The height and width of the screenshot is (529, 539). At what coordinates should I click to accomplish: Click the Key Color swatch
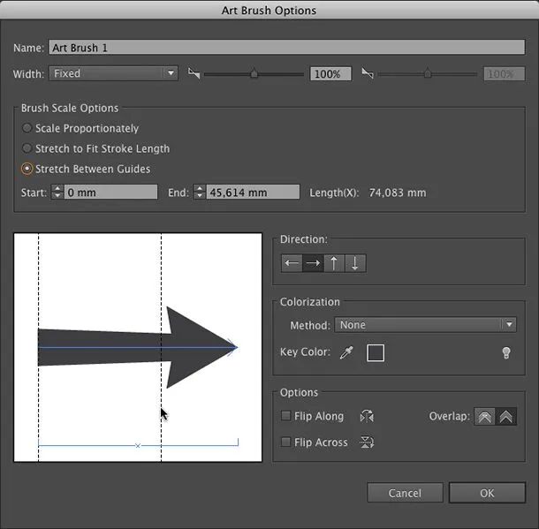376,352
